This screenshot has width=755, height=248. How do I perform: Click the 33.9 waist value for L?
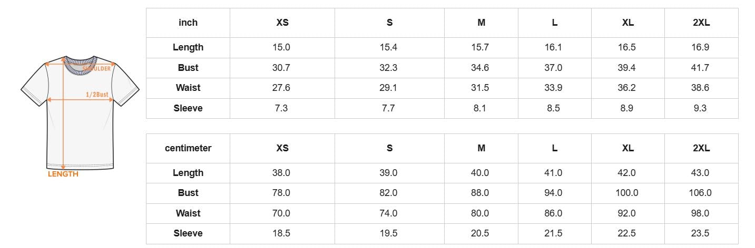click(x=553, y=88)
